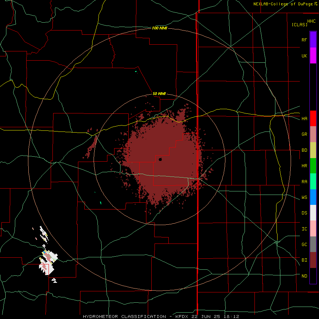Click the 'HA' legend label
The image size is (319, 319).
coord(304,119)
